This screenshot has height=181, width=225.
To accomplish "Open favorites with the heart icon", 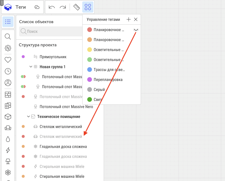I will (x=8, y=60).
